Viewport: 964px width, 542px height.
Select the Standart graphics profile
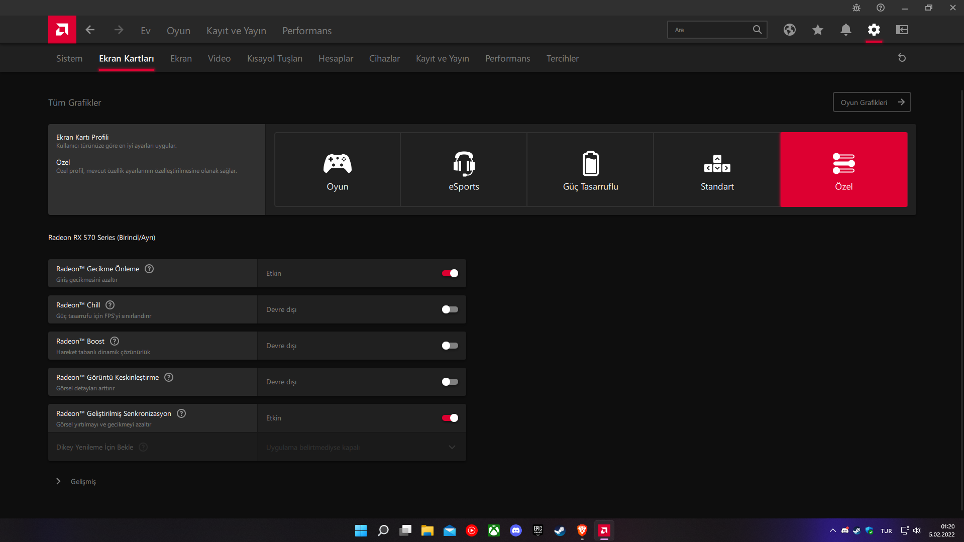(717, 169)
